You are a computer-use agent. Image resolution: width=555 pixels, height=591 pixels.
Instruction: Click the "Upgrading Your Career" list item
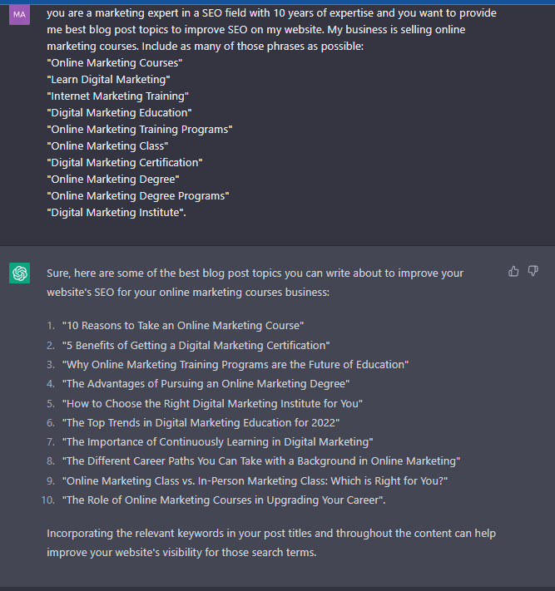point(224,500)
